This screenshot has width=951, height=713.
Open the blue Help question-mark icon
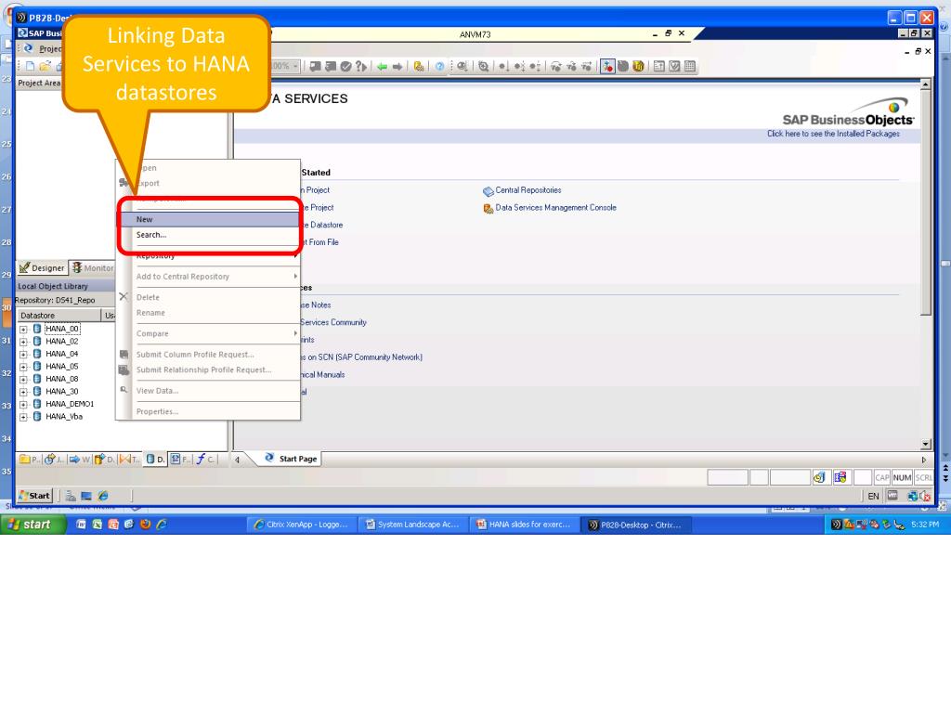pyautogui.click(x=439, y=67)
